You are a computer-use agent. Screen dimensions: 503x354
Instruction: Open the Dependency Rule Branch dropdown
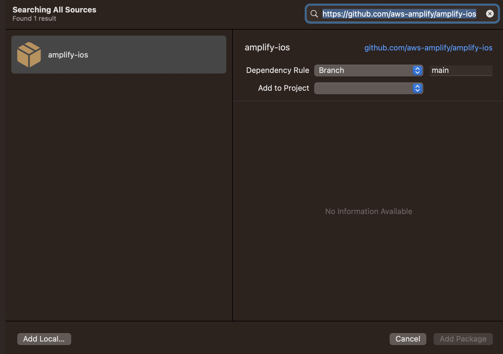click(368, 71)
